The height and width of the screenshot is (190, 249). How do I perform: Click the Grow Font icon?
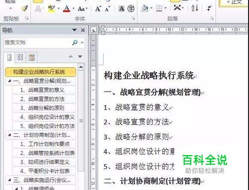[x=98, y=8]
